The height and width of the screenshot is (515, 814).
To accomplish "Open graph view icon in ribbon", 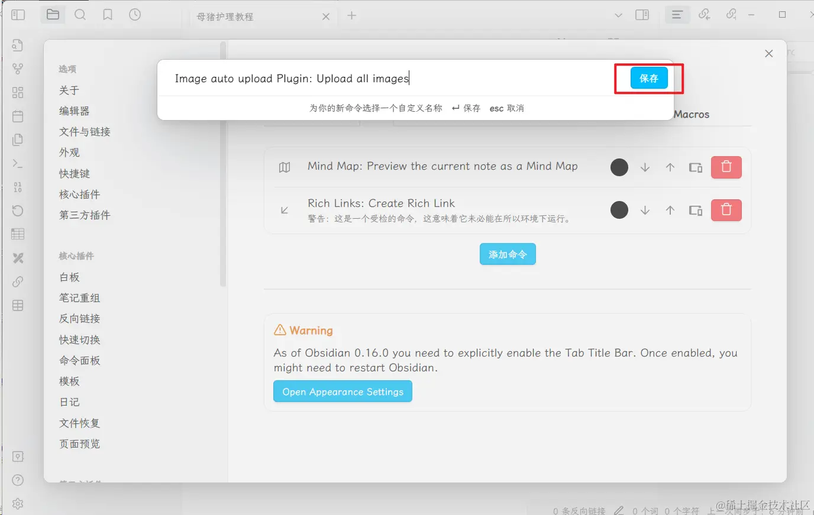I will 18,69.
